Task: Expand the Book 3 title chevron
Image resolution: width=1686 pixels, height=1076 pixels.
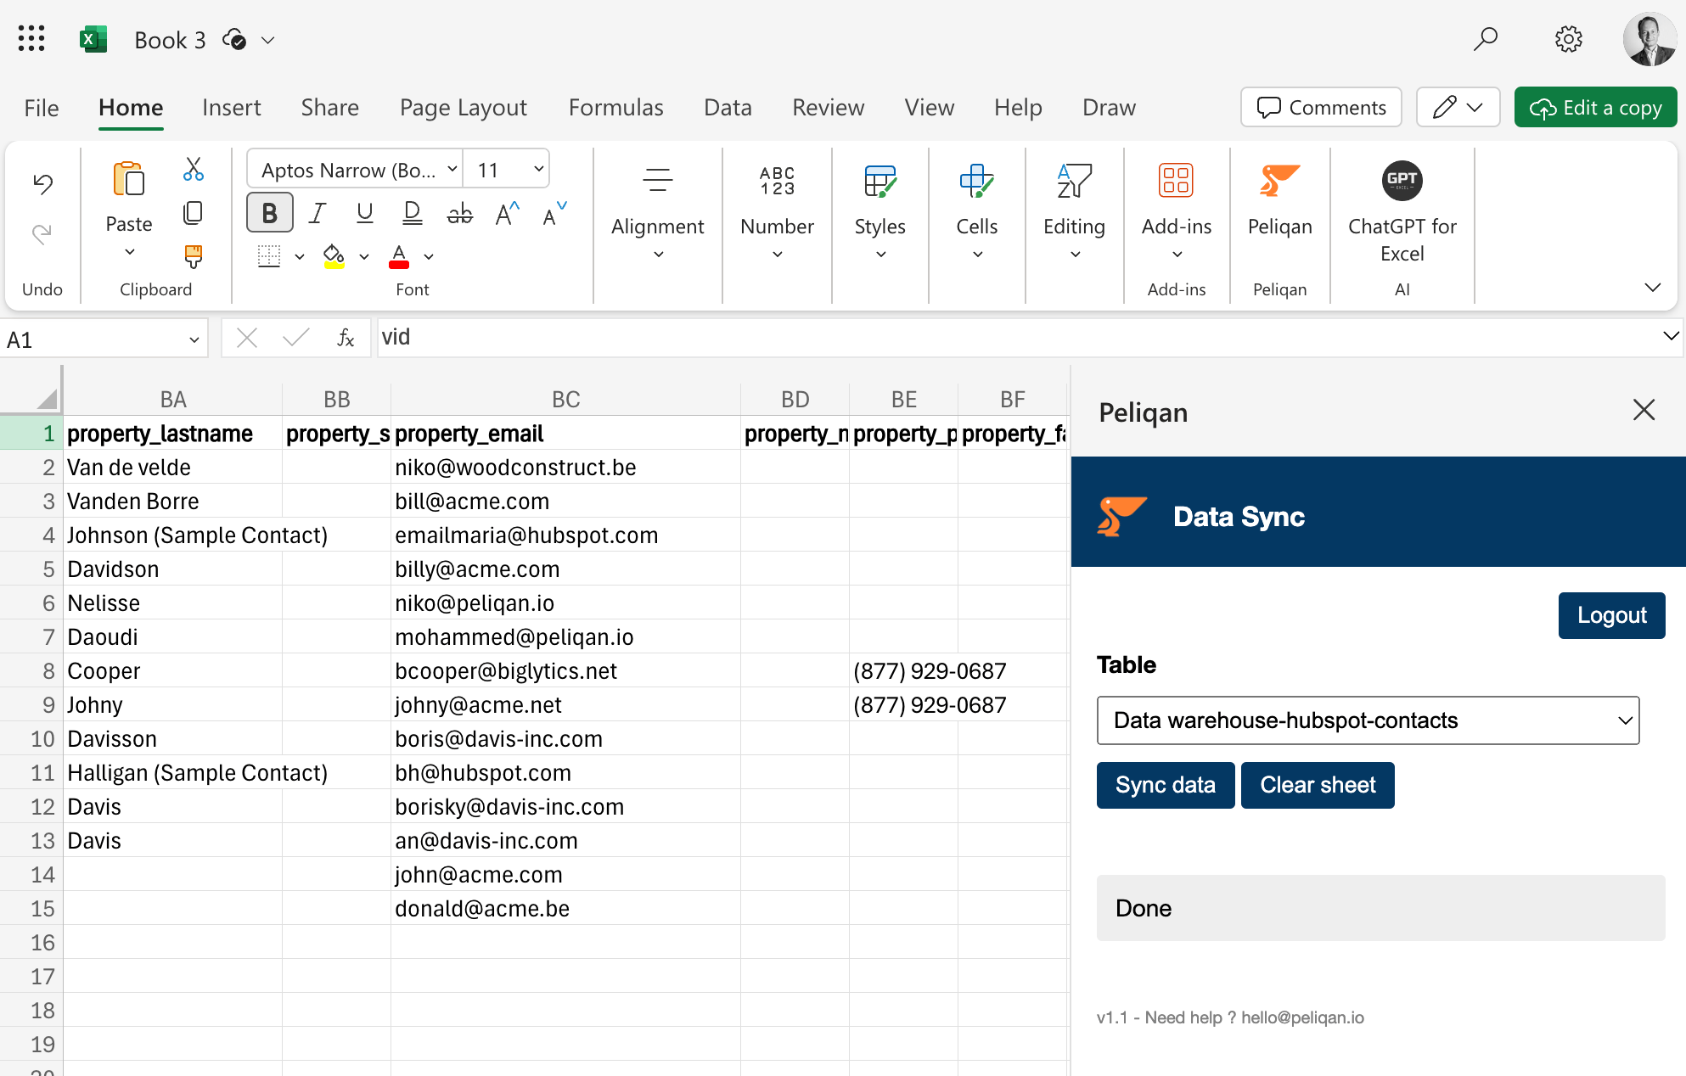Action: 267,40
